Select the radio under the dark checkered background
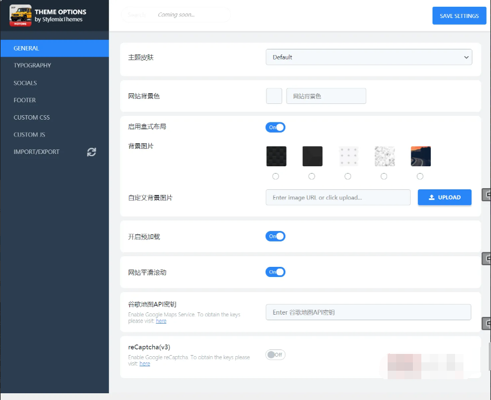The width and height of the screenshot is (491, 400). tap(276, 176)
